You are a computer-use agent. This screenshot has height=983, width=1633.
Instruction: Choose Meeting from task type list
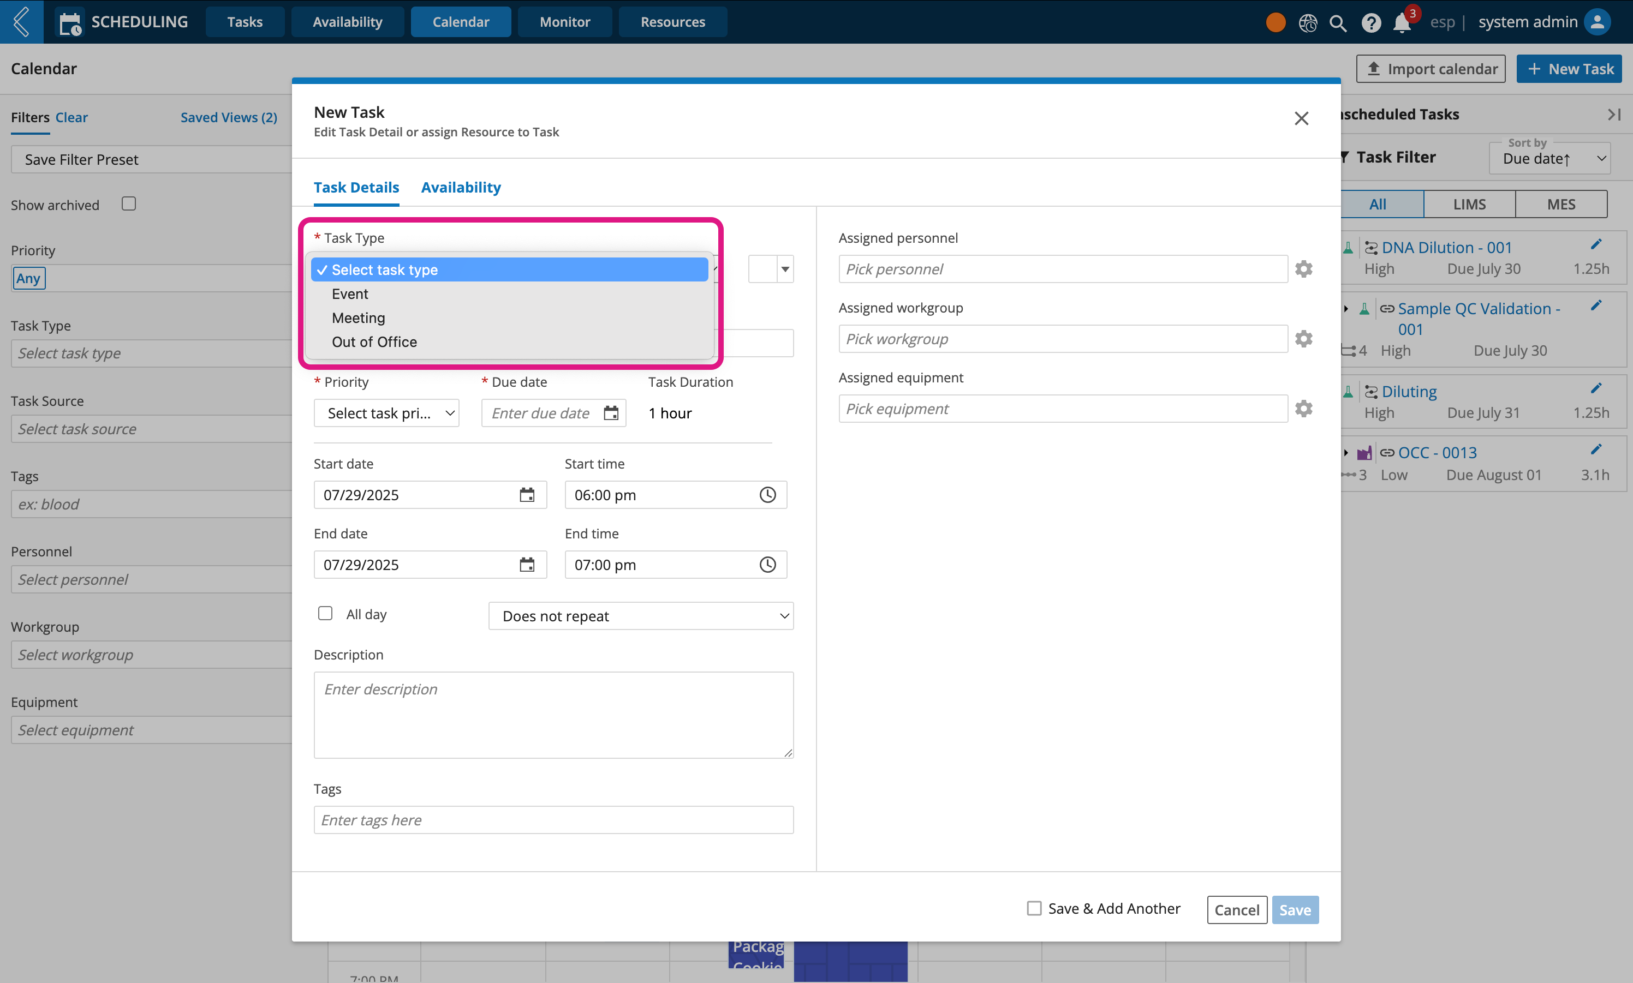click(509, 318)
